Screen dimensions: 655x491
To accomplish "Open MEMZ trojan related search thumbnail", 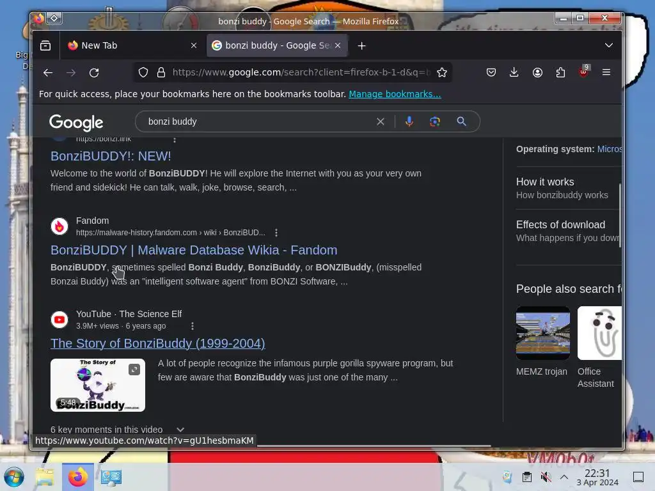I will tap(542, 333).
